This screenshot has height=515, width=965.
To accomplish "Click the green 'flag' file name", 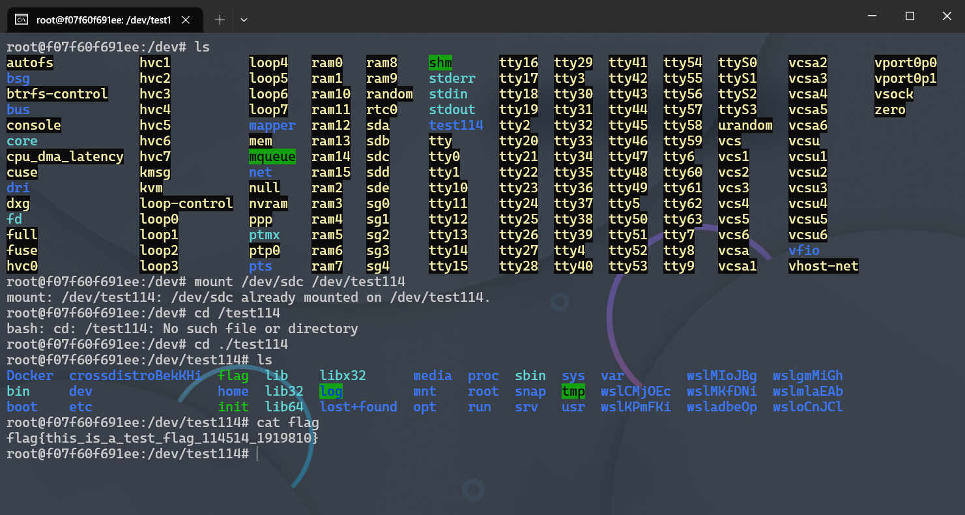I will (233, 375).
